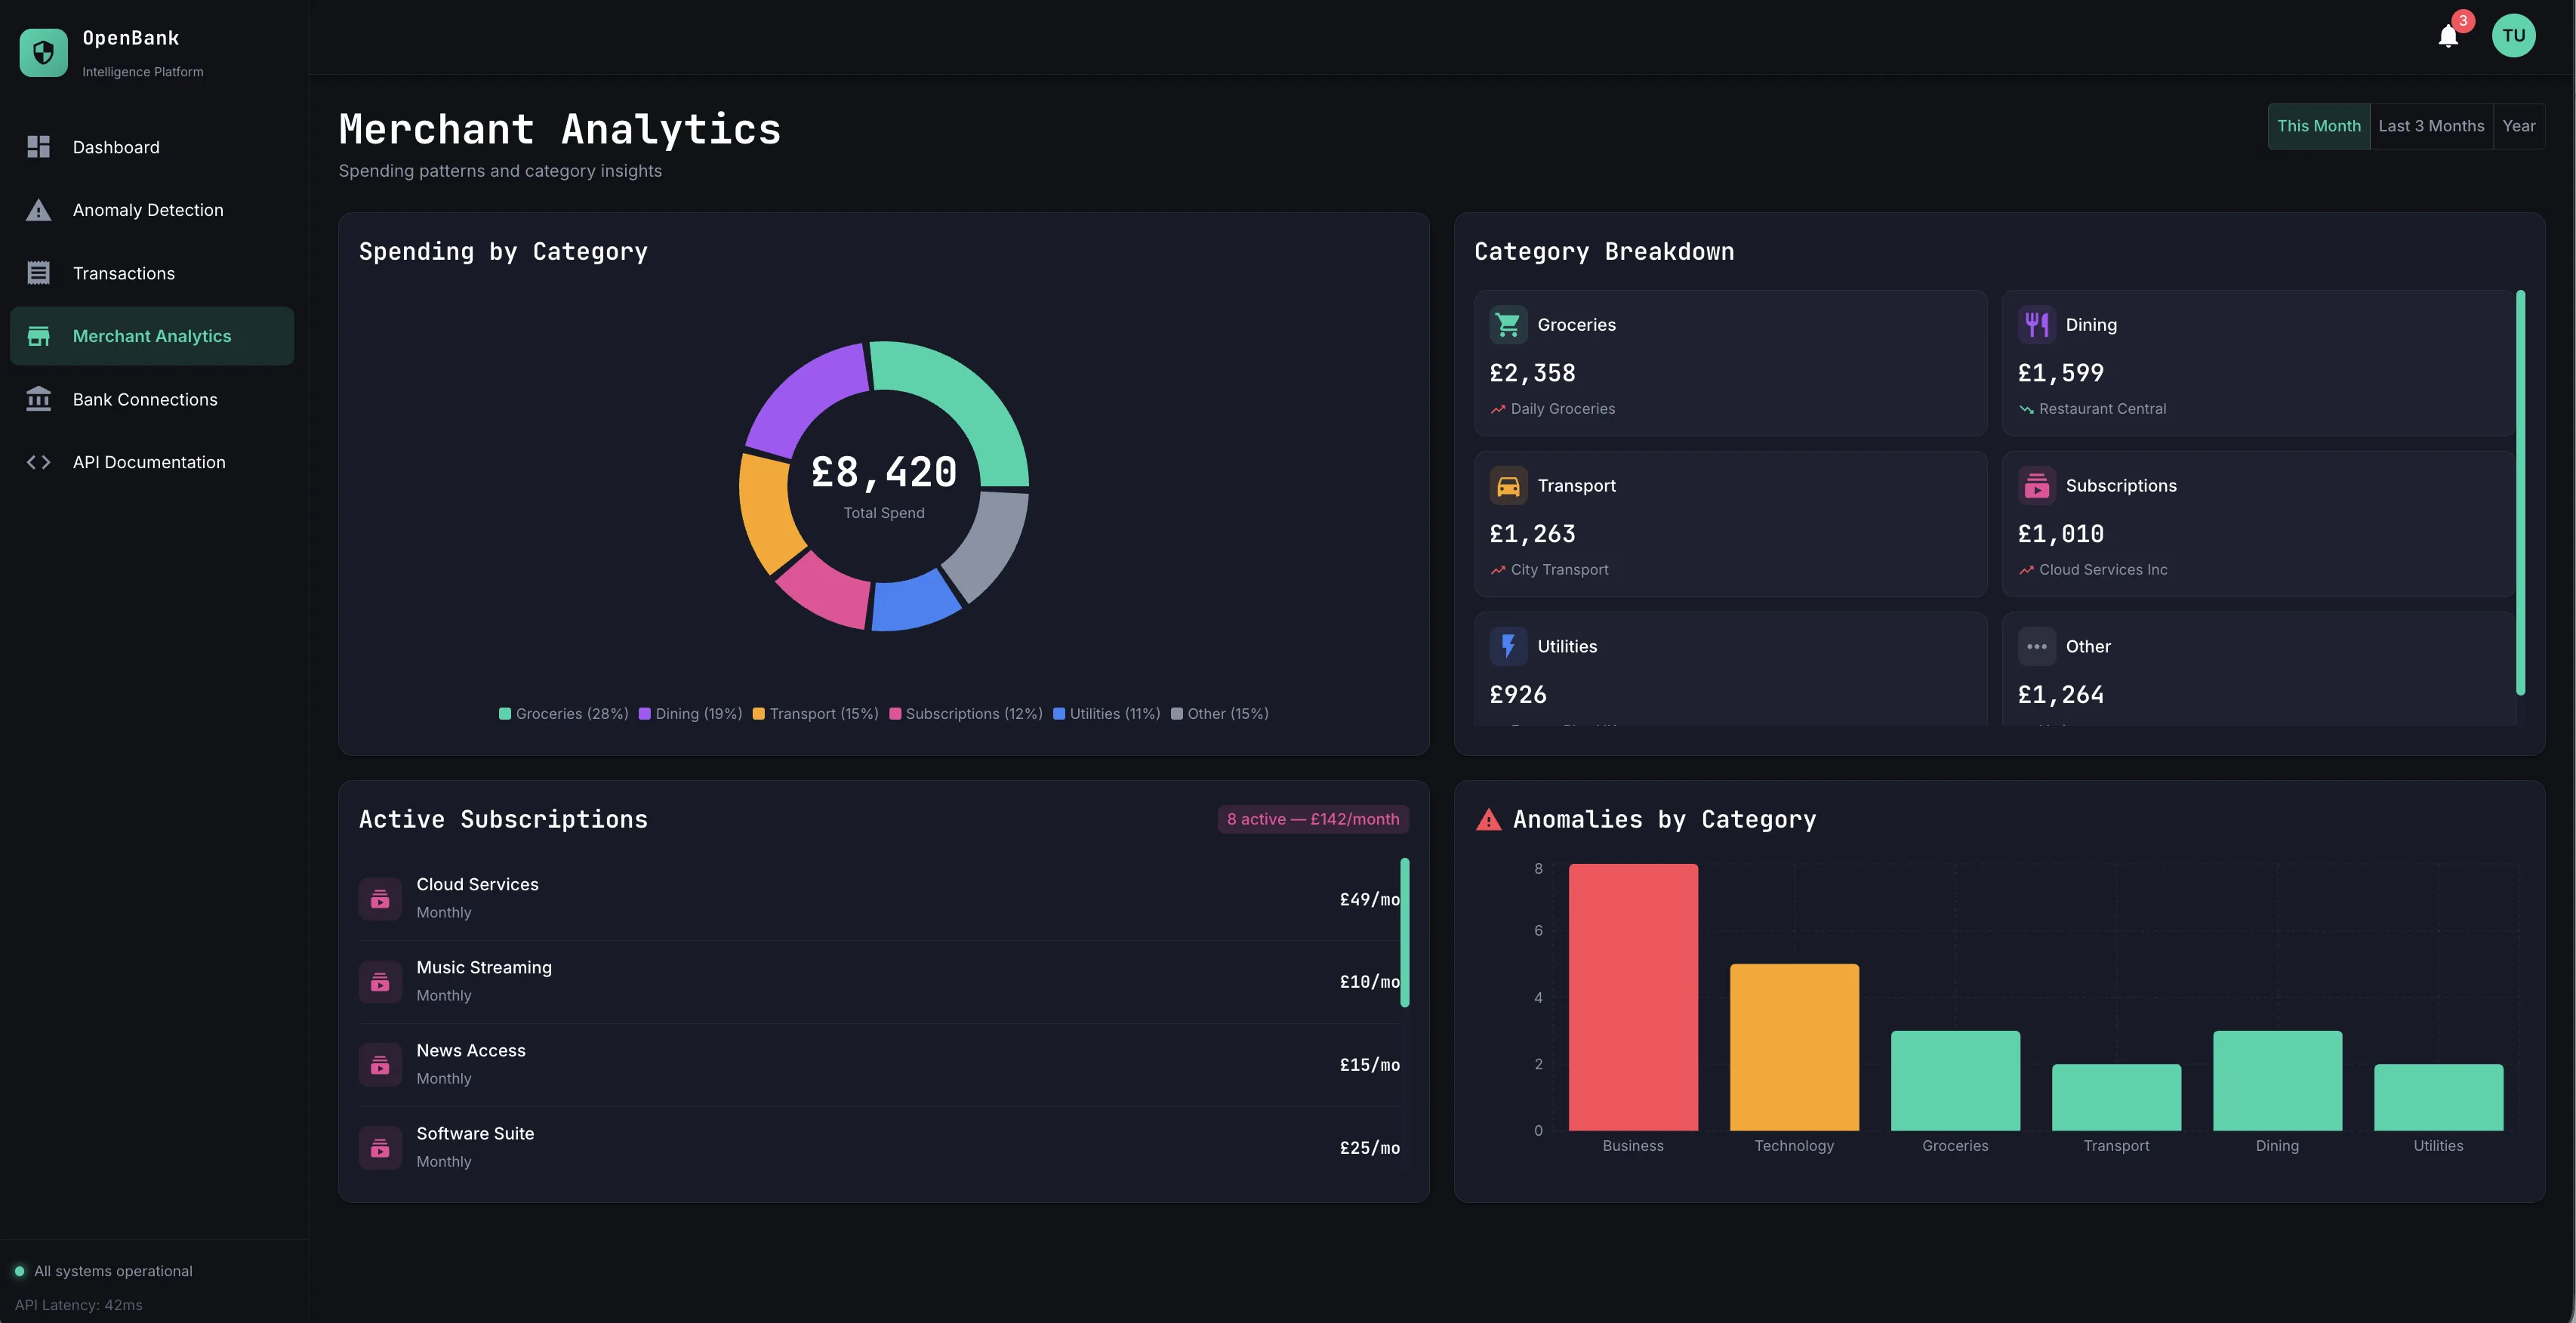Screen dimensions: 2576x1323
Task: Click the Groceries cart icon
Action: click(x=1508, y=325)
